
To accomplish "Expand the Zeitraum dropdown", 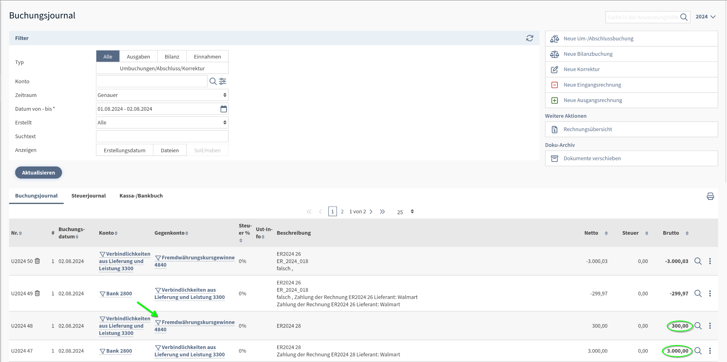I will point(162,95).
